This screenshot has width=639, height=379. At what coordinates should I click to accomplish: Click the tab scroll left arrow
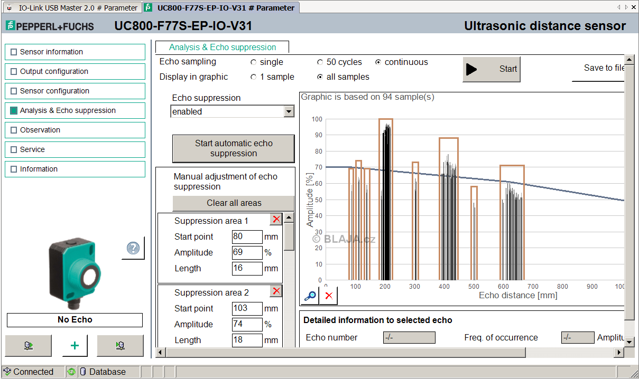point(619,7)
